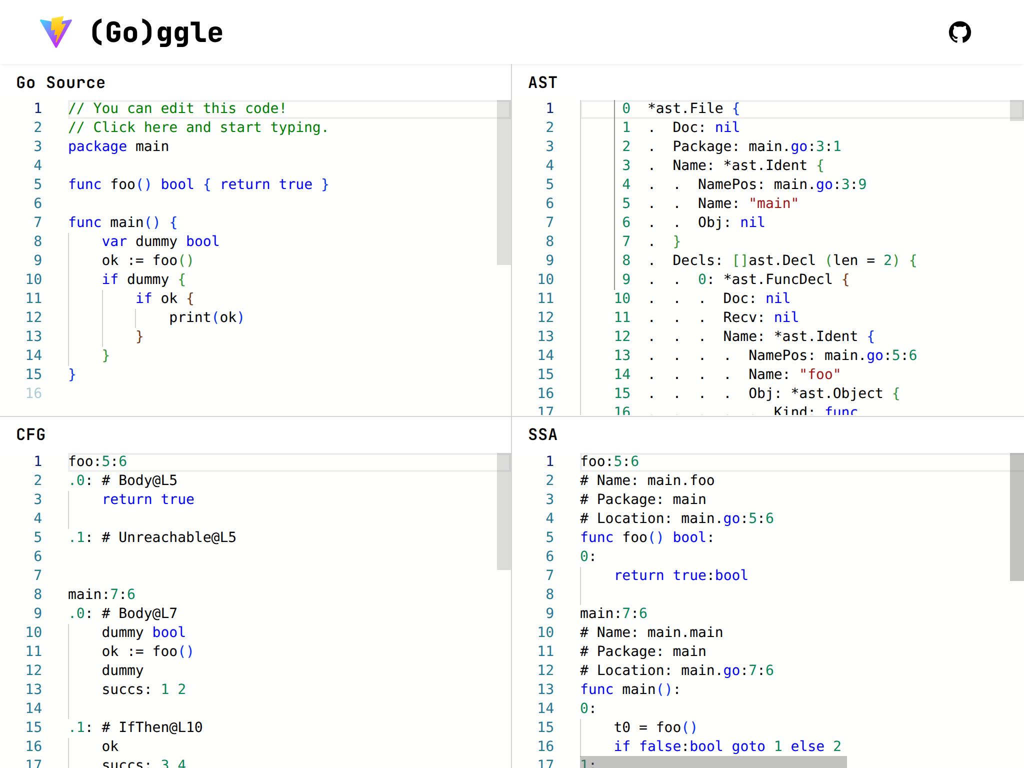Click 'if false:bool goto 1 else 2' line
This screenshot has height=768, width=1024.
(x=727, y=746)
